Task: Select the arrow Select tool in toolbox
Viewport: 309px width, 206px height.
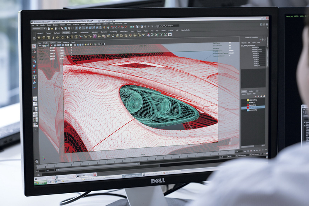Action: [x=34, y=46]
